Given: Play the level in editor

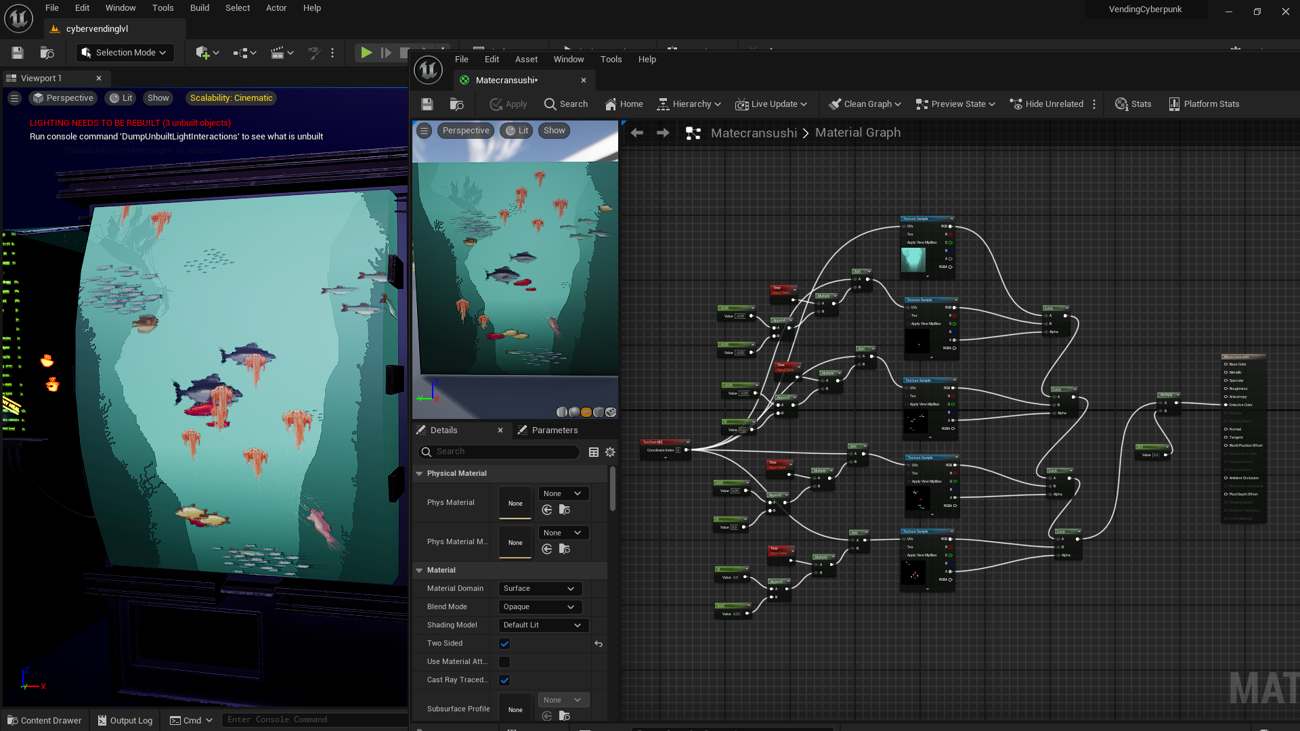Looking at the screenshot, I should pyautogui.click(x=366, y=53).
